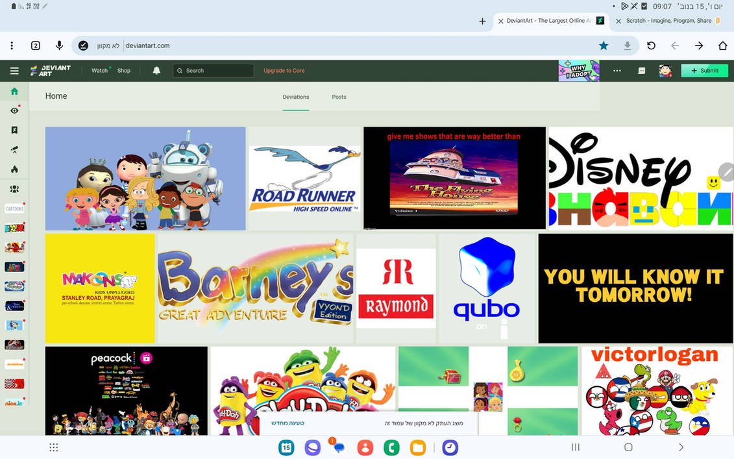Open the Groups people icon in sidebar
This screenshot has width=734, height=459.
tap(14, 189)
